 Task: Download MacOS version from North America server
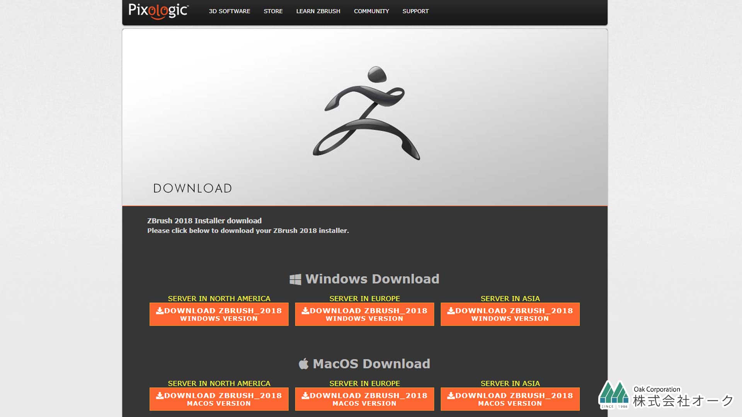pyautogui.click(x=219, y=399)
